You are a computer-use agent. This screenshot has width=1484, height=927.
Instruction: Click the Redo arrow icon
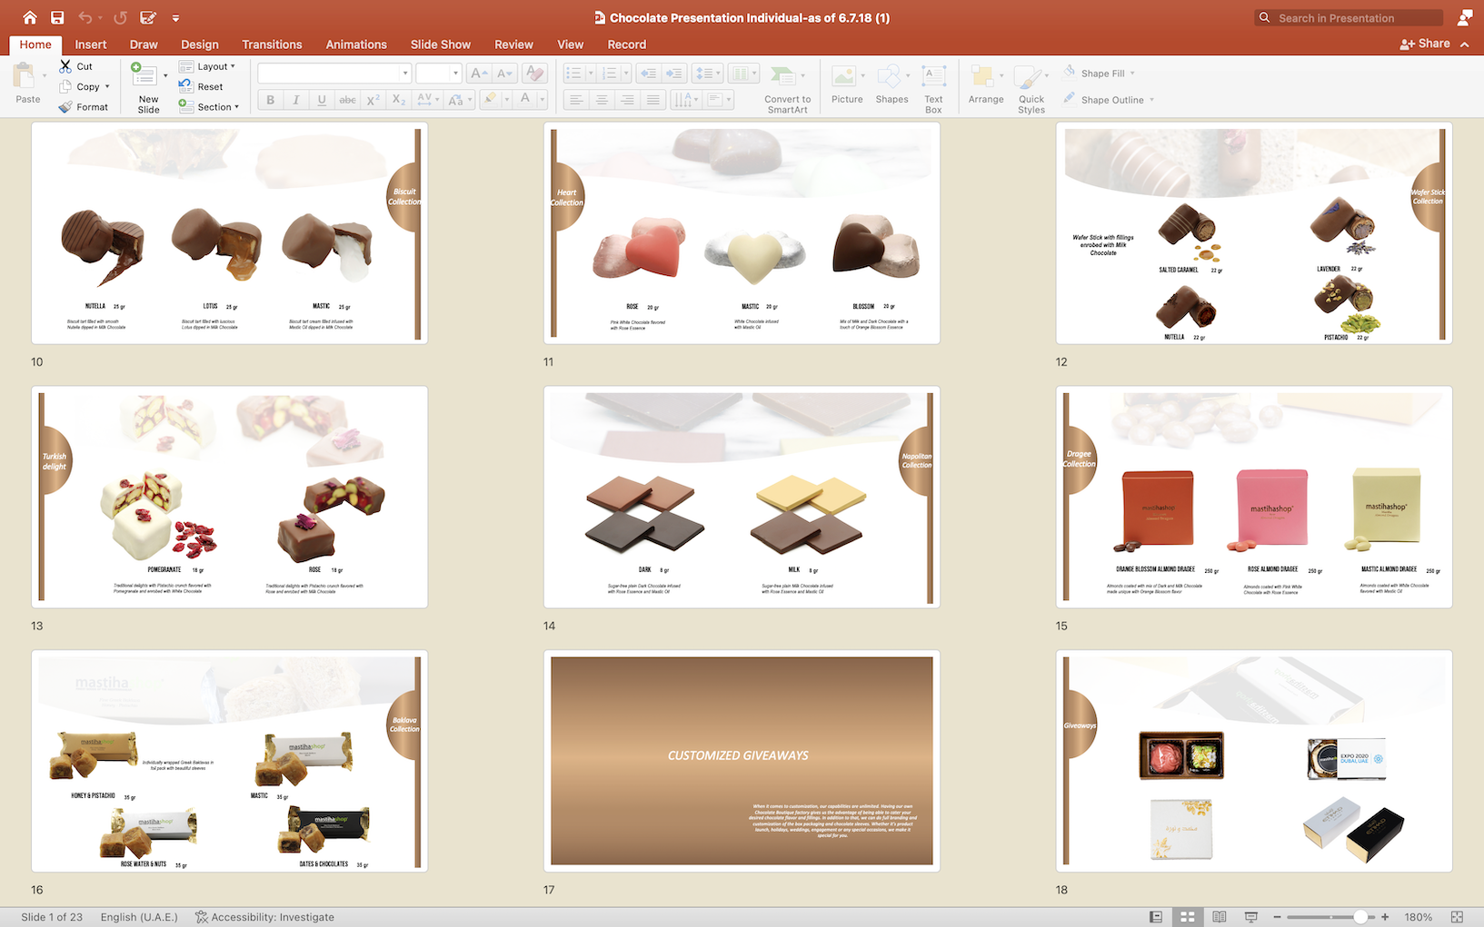120,17
